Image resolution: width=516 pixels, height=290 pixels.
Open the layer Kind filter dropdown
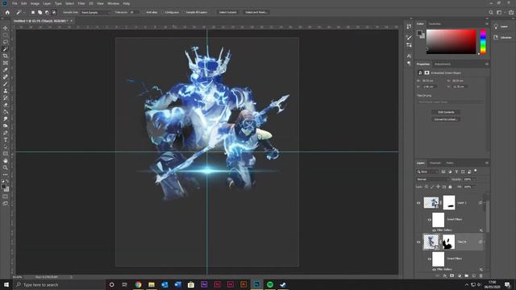[427, 172]
